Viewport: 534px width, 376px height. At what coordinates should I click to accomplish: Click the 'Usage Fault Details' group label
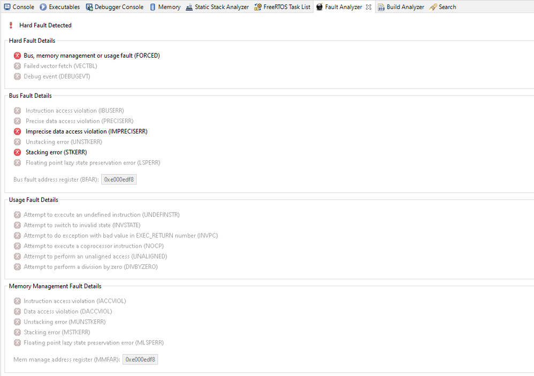33,200
